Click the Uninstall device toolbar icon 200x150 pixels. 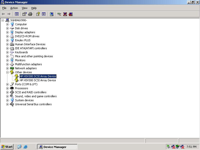(x=65, y=14)
